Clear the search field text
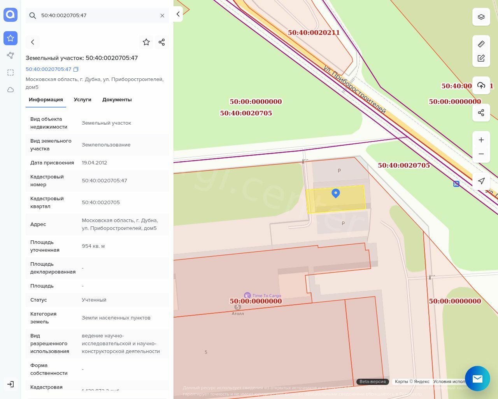The image size is (498, 399). [162, 16]
